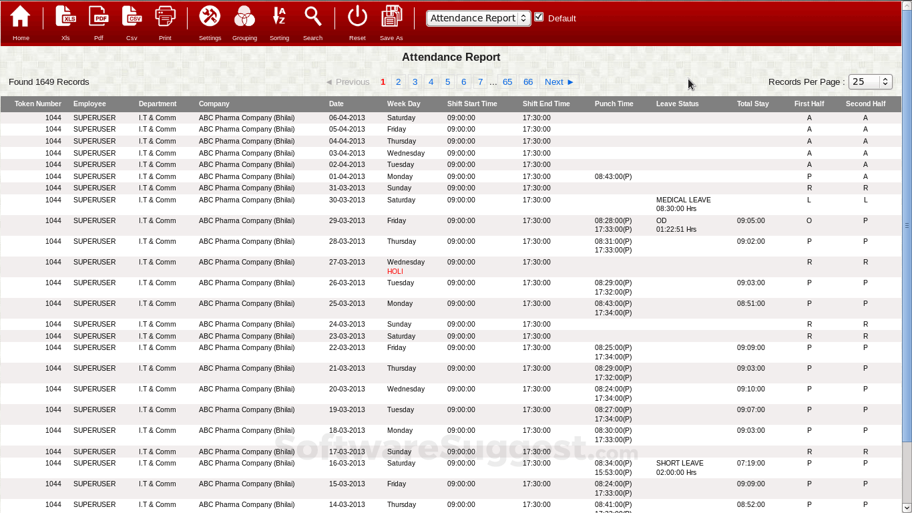Go to page 4
Viewport: 912px width, 513px height.
click(431, 81)
